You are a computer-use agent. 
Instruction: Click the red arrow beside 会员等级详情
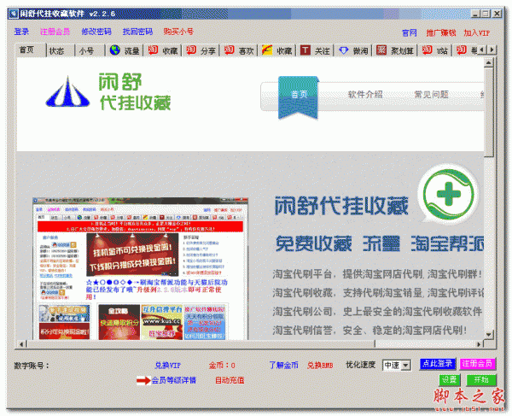[x=143, y=380]
